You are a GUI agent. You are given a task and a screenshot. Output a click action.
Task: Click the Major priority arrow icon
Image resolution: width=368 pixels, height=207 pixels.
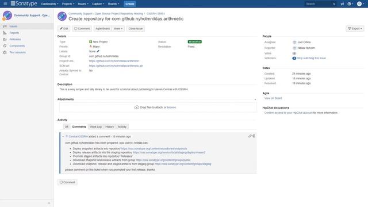[91, 47]
